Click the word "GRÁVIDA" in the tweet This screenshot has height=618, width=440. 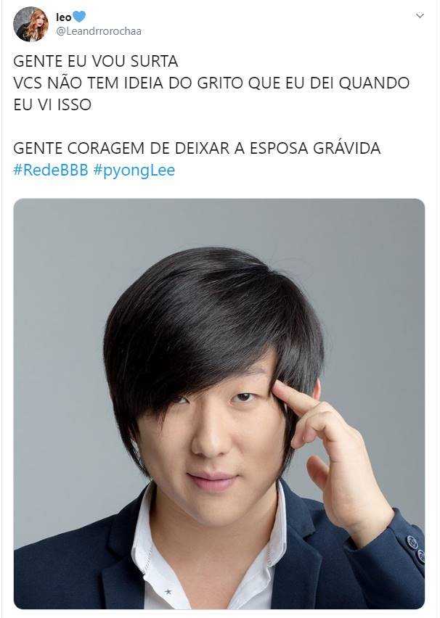click(347, 148)
